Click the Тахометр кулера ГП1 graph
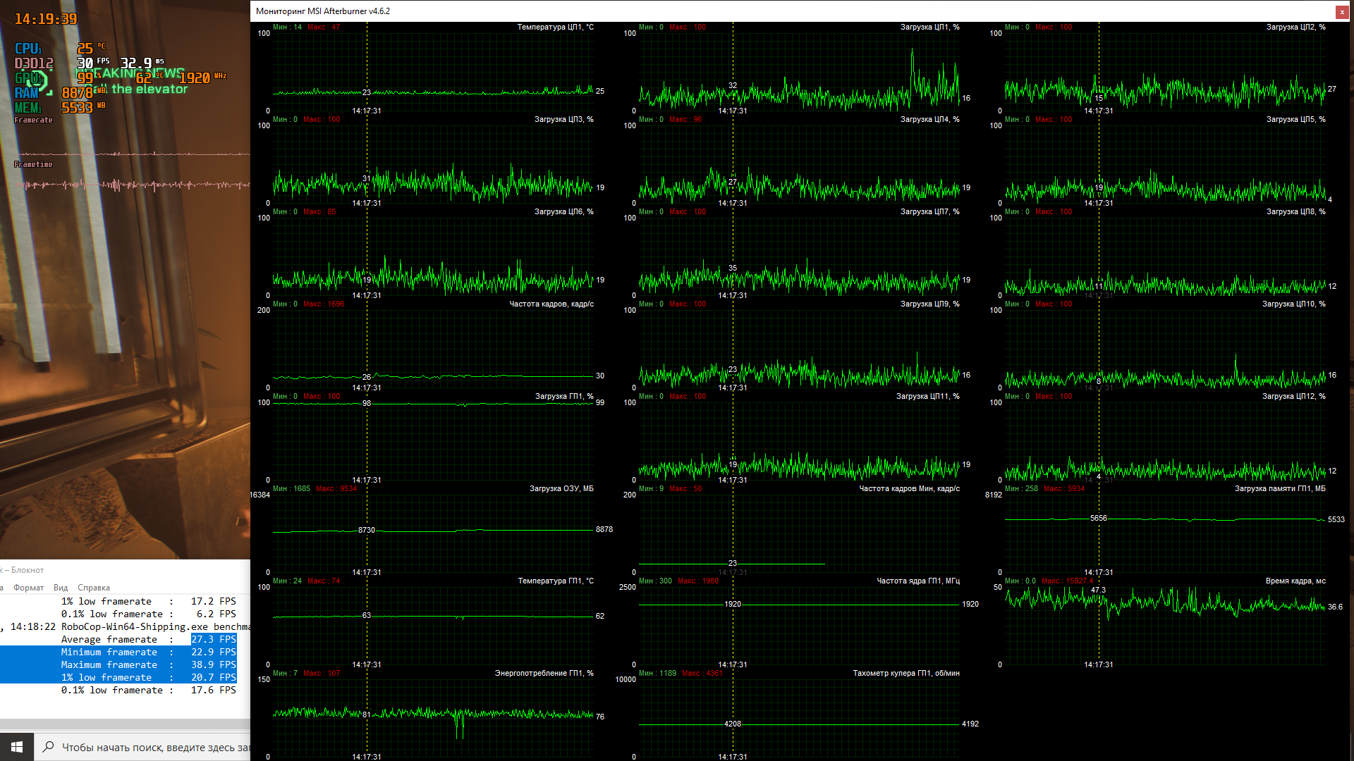 799,717
